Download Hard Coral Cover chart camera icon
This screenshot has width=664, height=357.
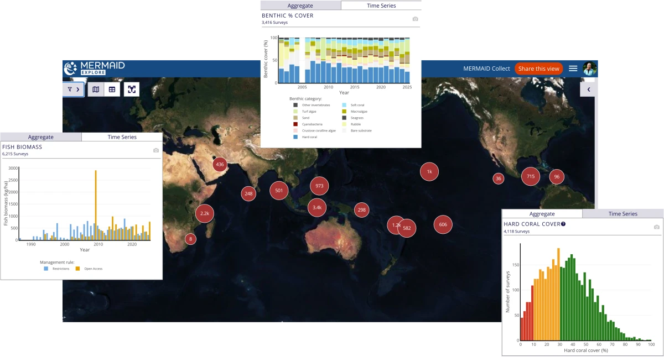click(657, 227)
